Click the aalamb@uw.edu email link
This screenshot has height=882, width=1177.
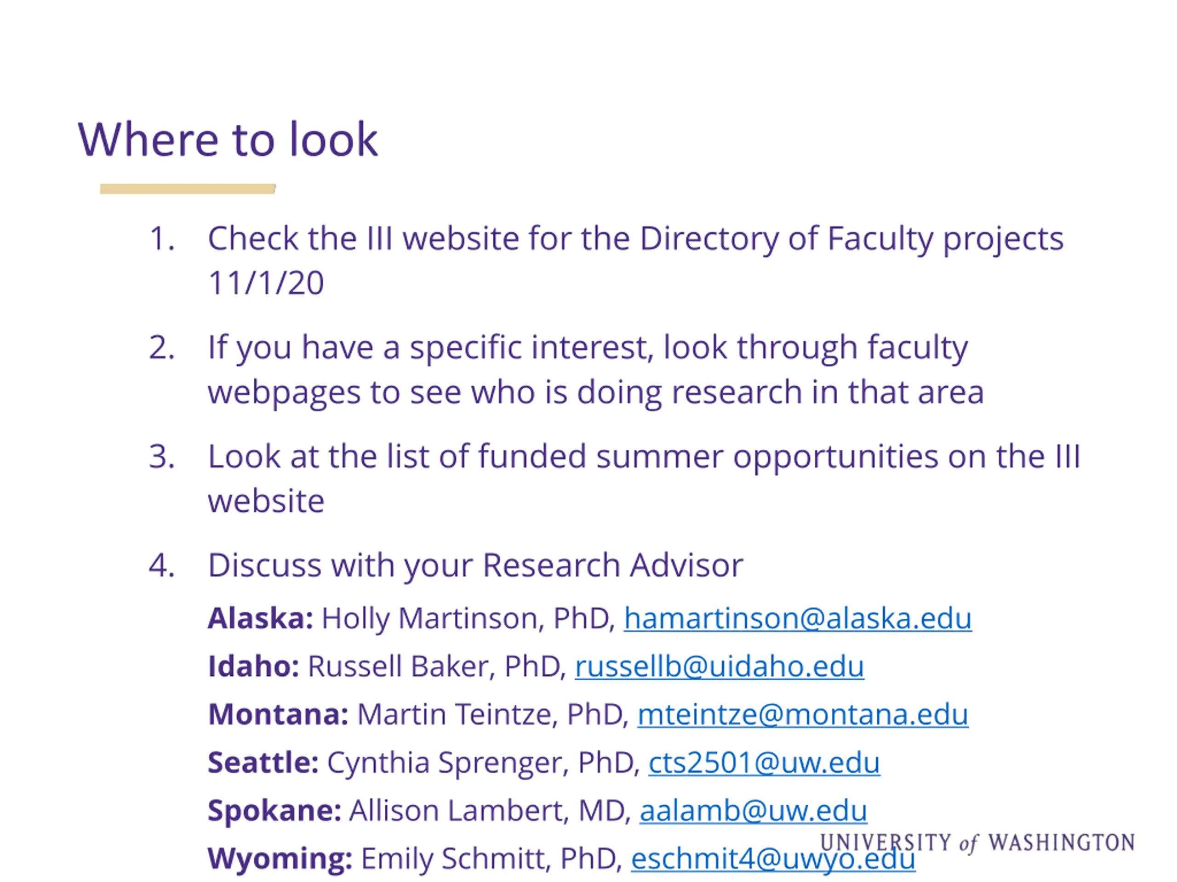(x=753, y=810)
